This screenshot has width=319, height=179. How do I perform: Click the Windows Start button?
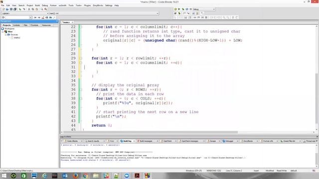[4, 176]
